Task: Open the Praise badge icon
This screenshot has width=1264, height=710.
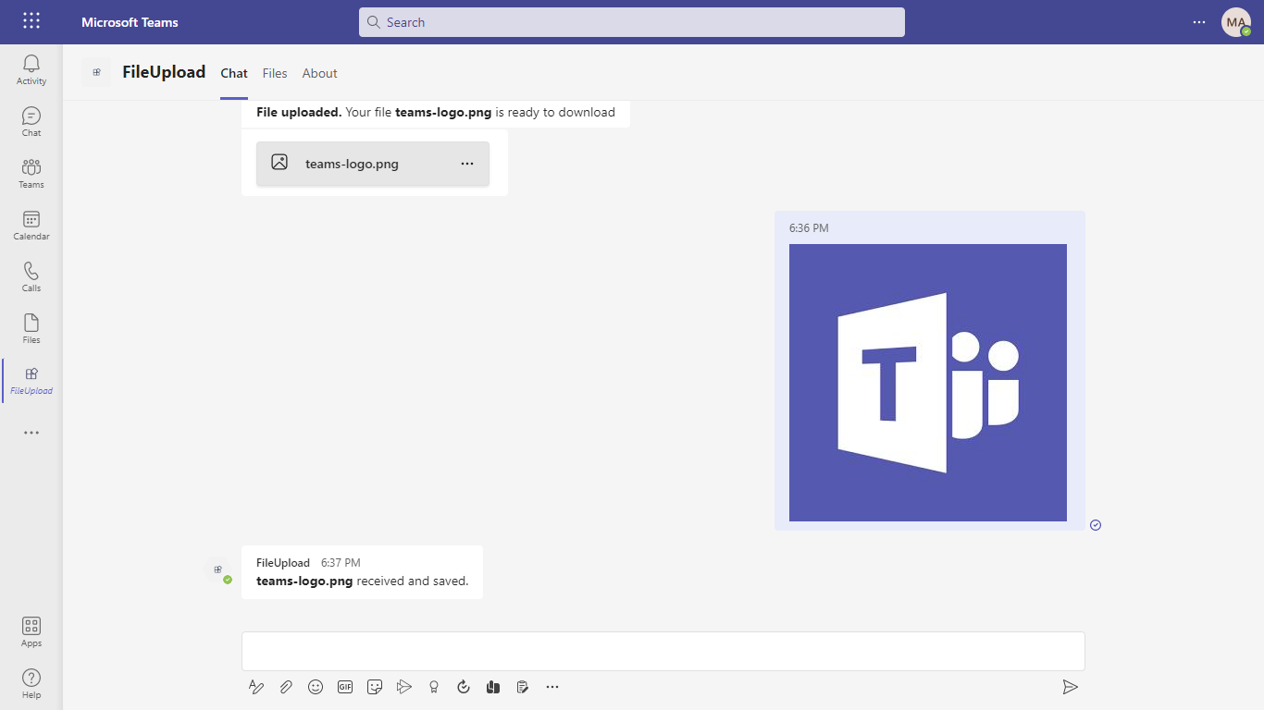Action: click(434, 687)
